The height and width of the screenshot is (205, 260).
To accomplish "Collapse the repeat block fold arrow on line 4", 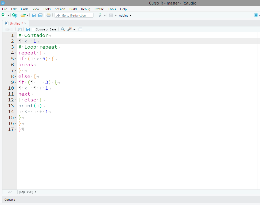I will (16, 53).
